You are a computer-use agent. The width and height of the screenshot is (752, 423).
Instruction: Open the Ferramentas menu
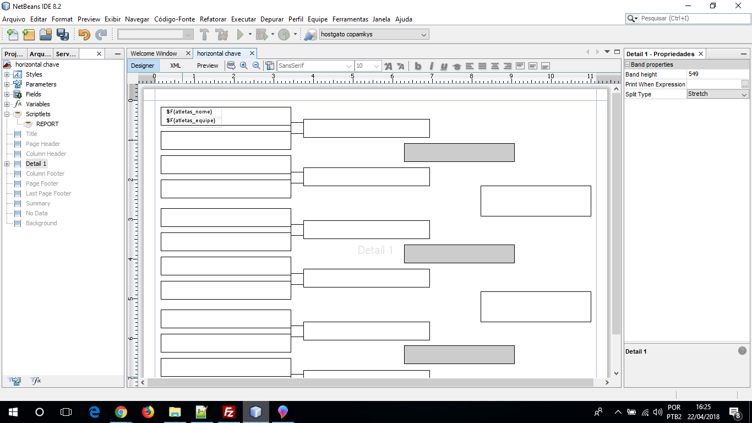click(351, 19)
